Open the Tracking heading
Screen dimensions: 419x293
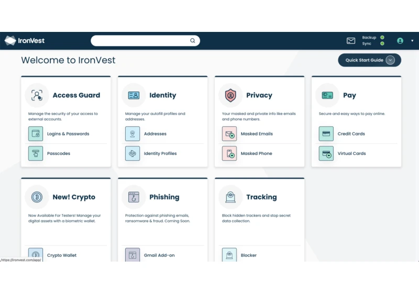(x=261, y=197)
